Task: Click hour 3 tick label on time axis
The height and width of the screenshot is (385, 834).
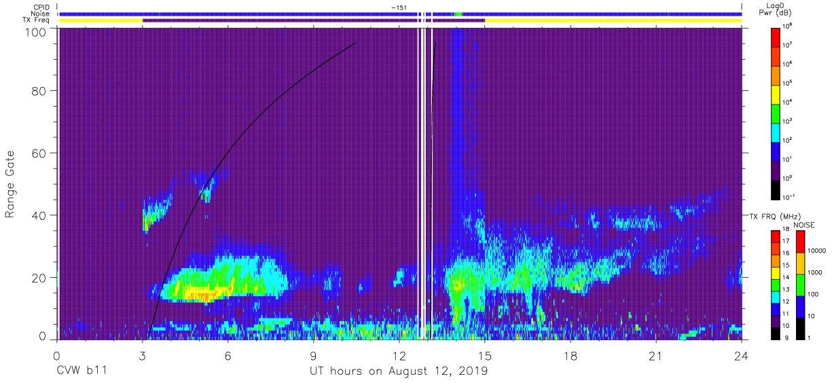Action: pyautogui.click(x=142, y=356)
